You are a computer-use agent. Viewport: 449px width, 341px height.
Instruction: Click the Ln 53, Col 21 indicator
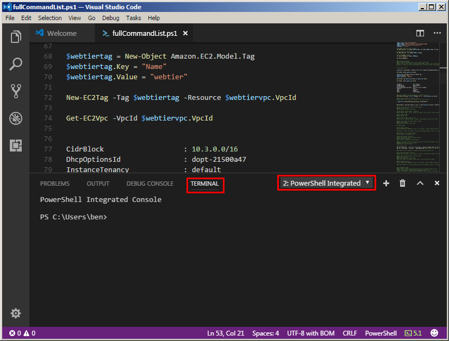pyautogui.click(x=226, y=333)
